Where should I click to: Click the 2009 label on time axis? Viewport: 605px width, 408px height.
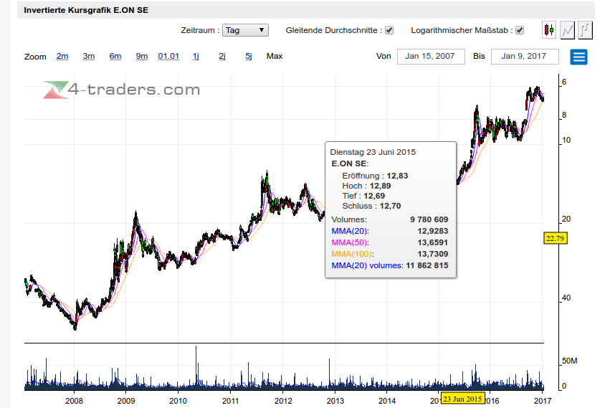coord(126,401)
